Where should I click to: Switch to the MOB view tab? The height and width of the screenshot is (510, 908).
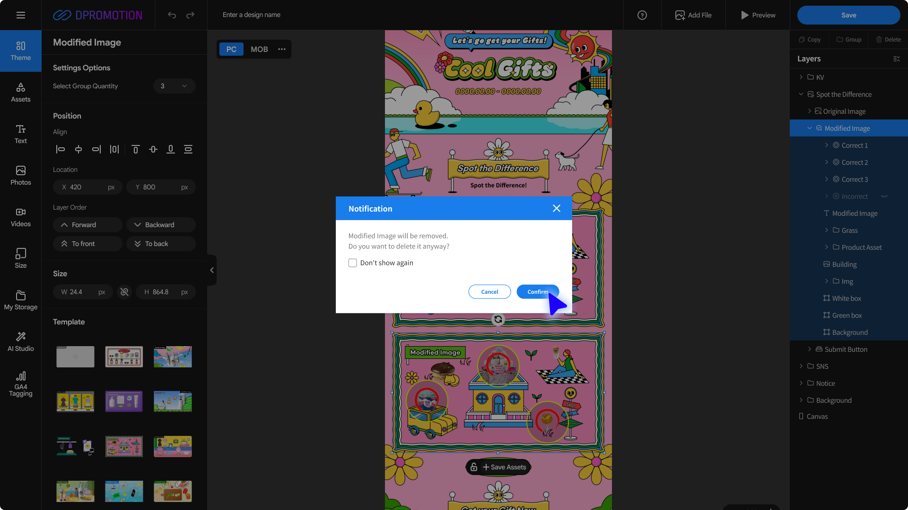[259, 49]
